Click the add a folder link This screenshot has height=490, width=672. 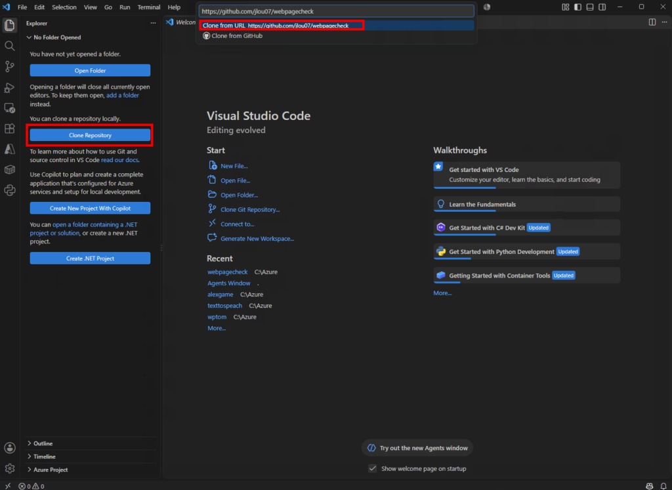[123, 96]
